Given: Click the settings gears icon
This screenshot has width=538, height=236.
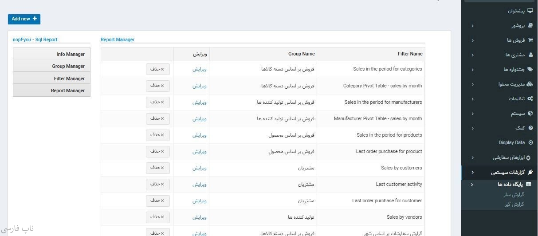Looking at the screenshot, I should [x=530, y=99].
